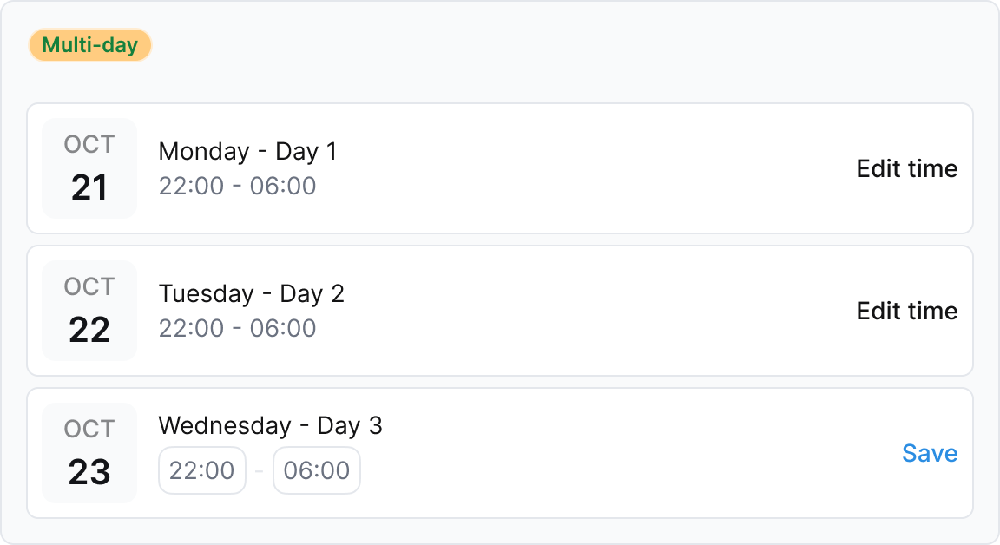Select the Tuesday - Day 2 title
This screenshot has height=545, width=1000.
[x=251, y=293]
